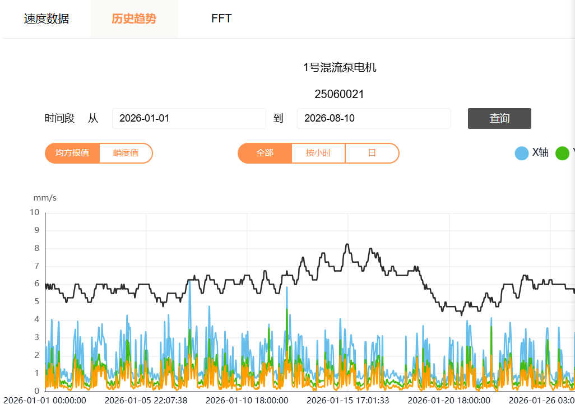This screenshot has height=409, width=575.
Task: Select the 均方根值 option
Action: [72, 153]
